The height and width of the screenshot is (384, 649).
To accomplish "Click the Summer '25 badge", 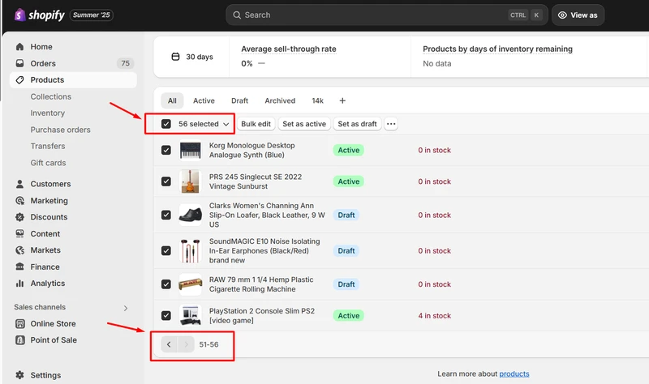I will click(92, 15).
